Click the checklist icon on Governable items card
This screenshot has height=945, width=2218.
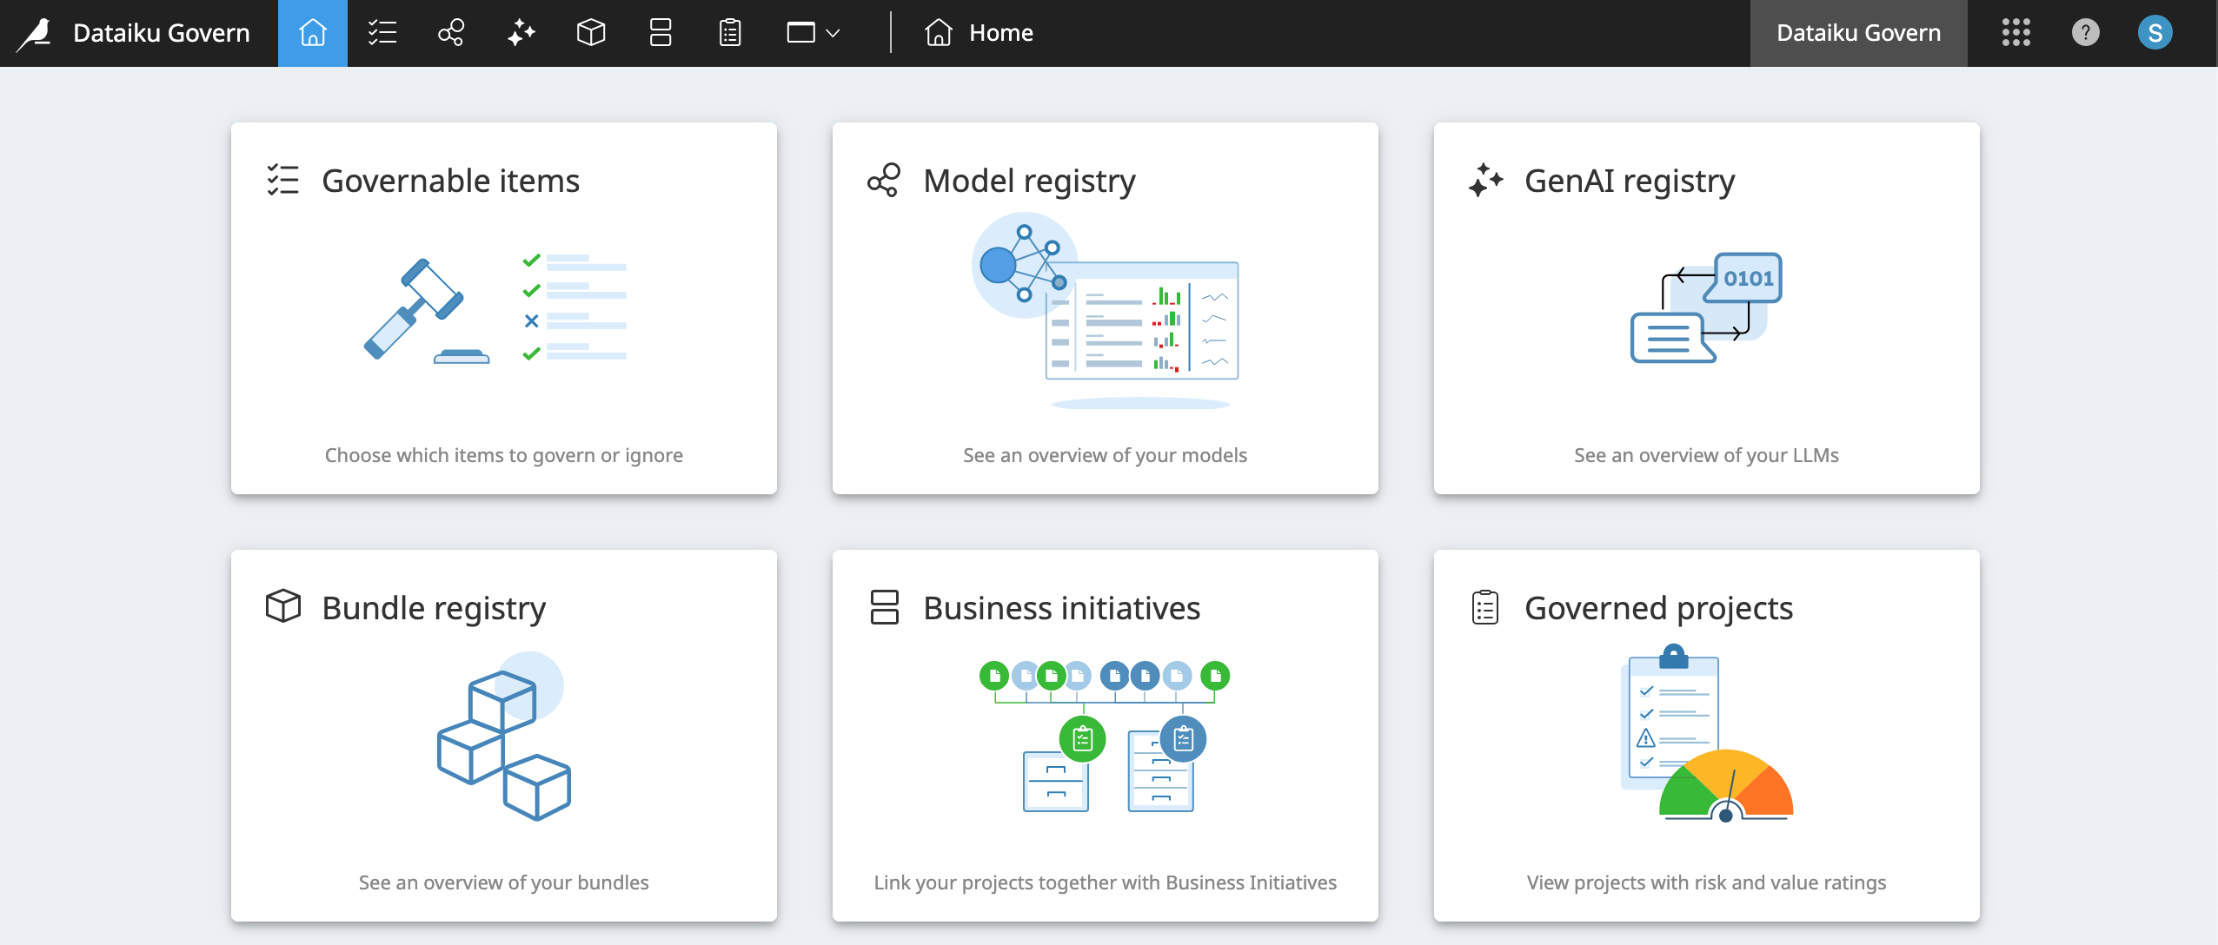(283, 180)
